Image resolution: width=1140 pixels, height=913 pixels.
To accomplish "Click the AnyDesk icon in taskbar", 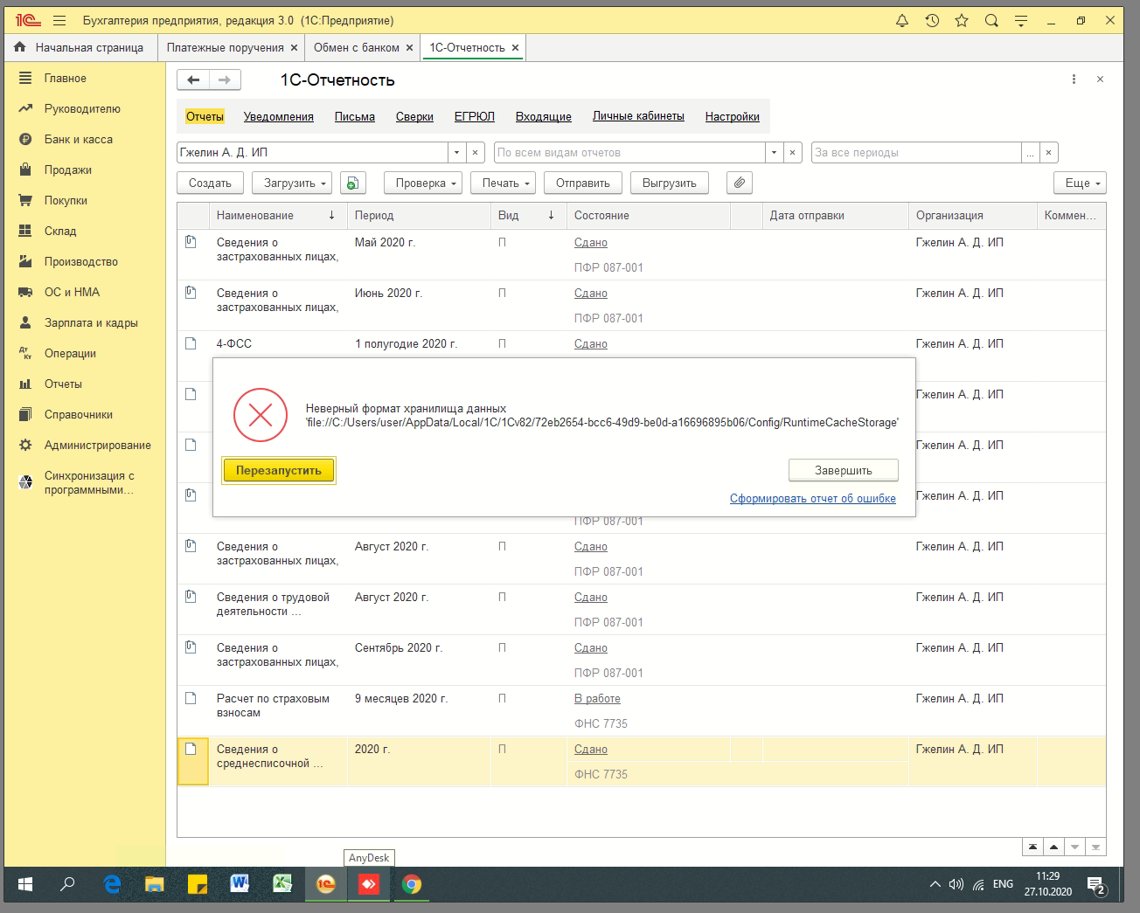I will 368,884.
